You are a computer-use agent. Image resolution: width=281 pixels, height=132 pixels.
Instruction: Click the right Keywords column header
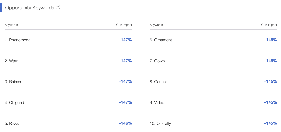[156, 25]
